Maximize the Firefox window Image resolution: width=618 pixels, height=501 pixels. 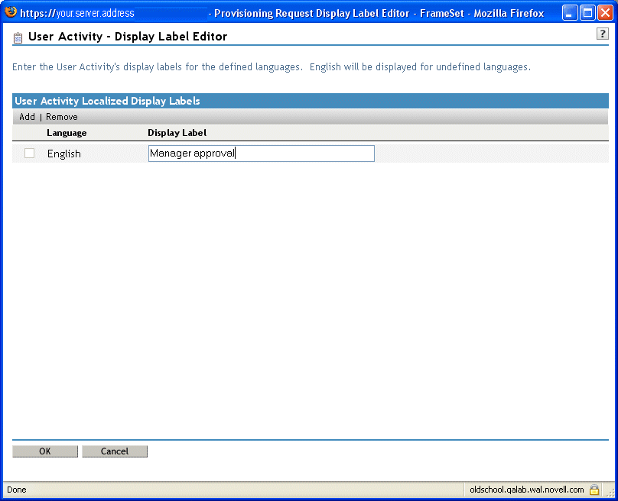pos(587,13)
